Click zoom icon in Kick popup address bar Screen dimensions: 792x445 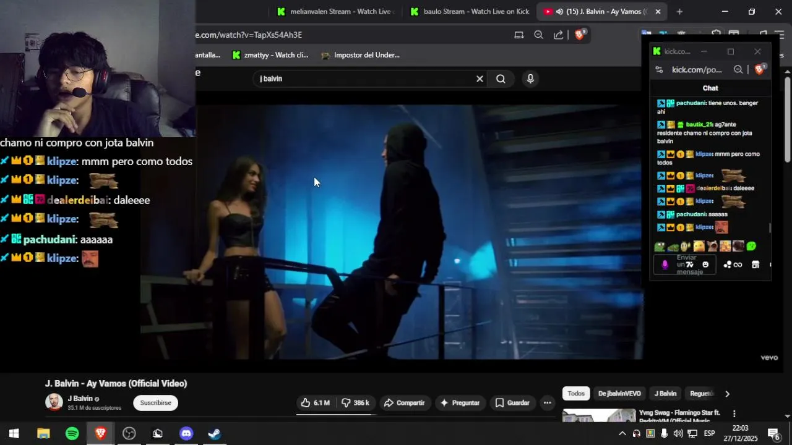(738, 70)
